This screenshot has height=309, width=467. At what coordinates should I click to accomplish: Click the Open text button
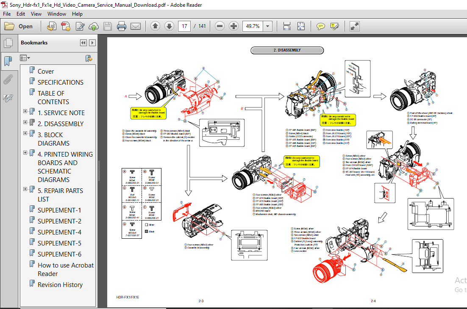tap(25, 27)
